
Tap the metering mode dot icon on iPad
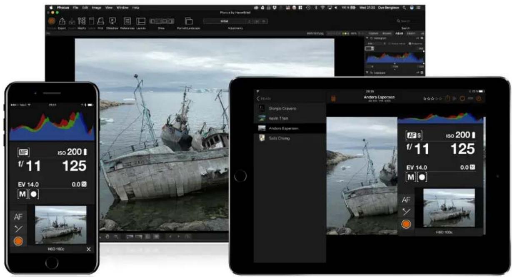[x=421, y=177]
